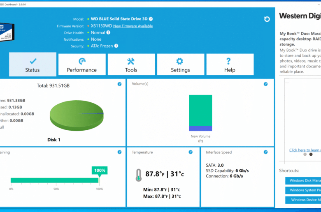The height and width of the screenshot is (212, 321).
Task: Open Windows Device Manager shortcut
Action: click(303, 200)
